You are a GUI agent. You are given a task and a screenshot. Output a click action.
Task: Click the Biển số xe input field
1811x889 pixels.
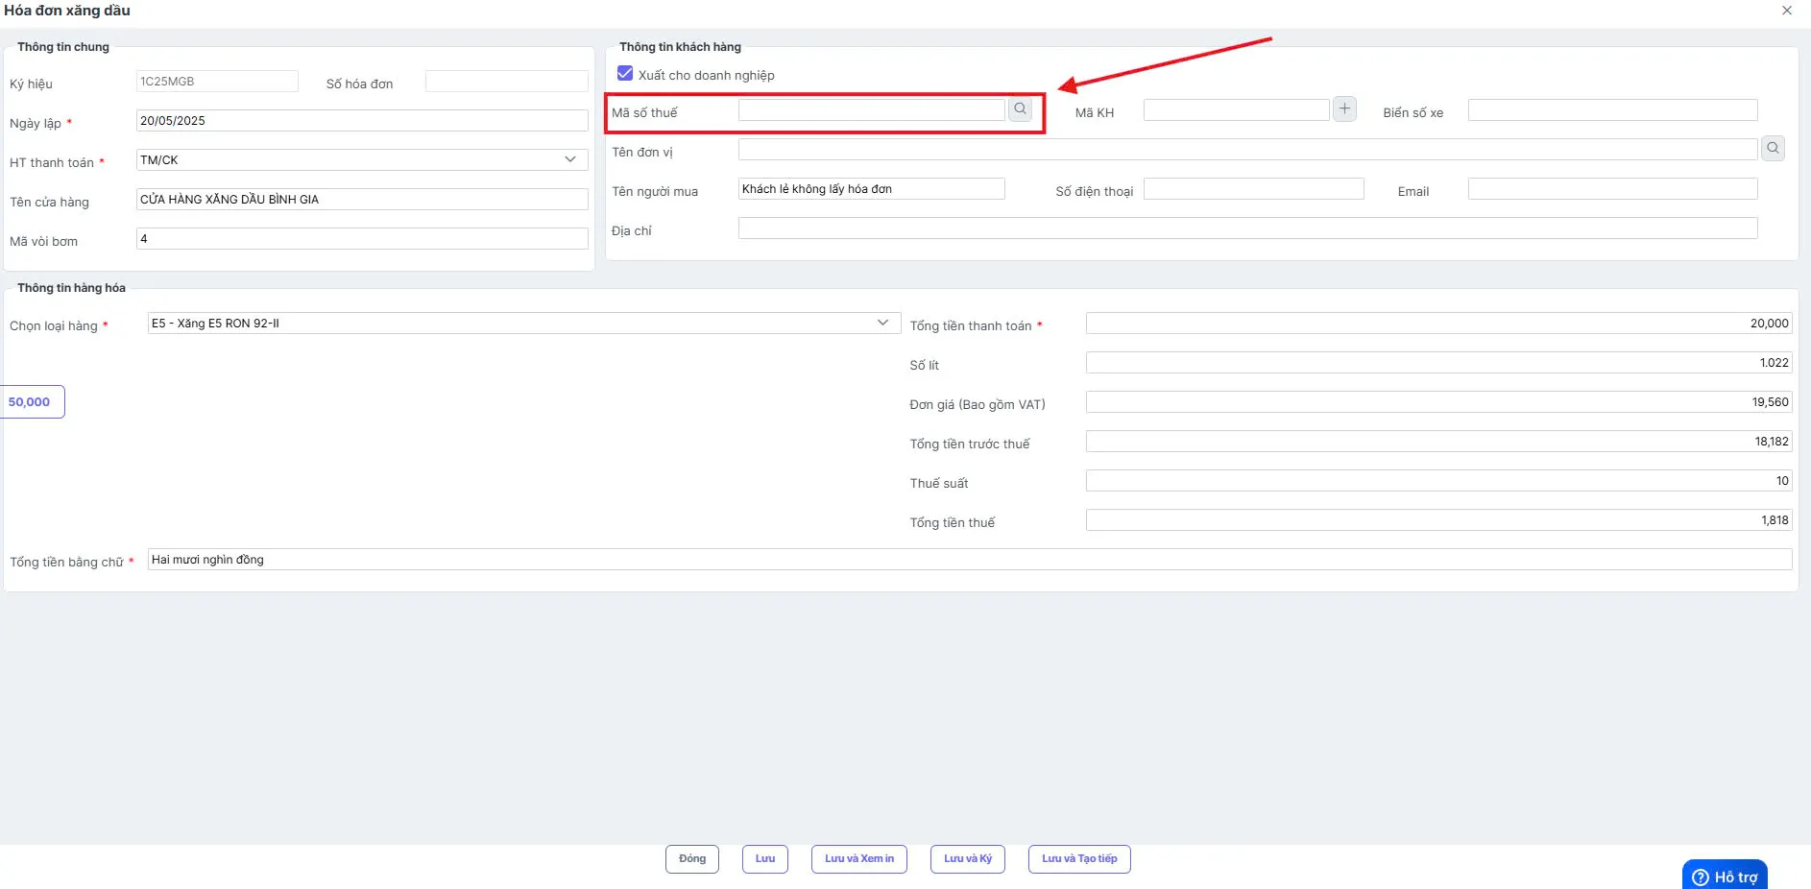(x=1612, y=109)
